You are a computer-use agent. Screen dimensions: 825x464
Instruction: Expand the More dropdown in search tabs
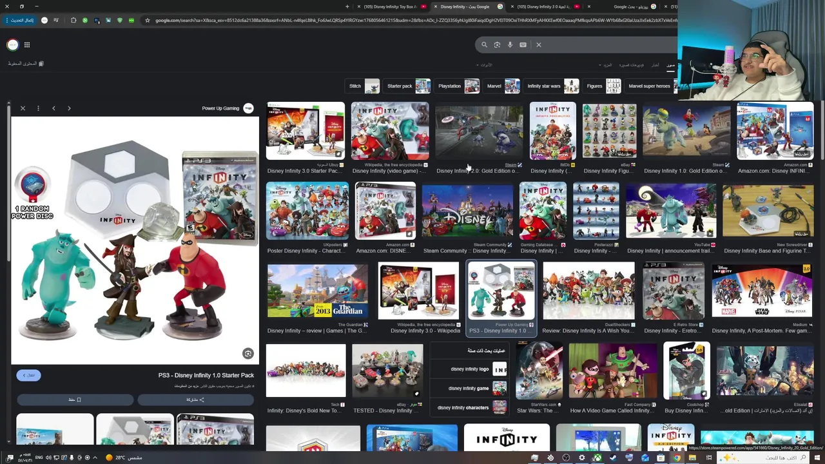(607, 65)
